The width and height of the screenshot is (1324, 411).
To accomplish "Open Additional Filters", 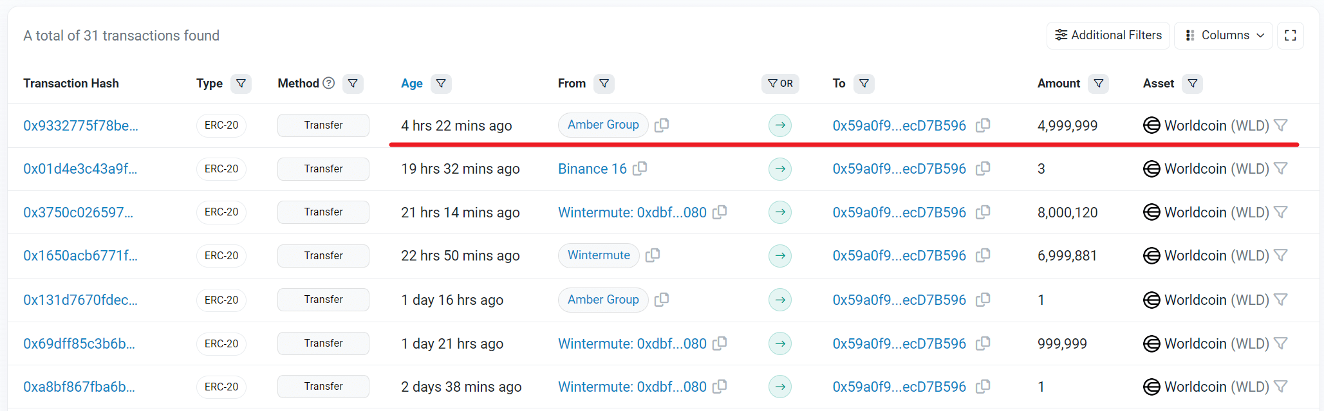I will click(x=1108, y=35).
